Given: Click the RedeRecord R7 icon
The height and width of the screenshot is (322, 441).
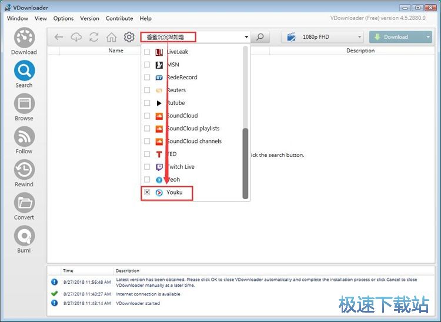Looking at the screenshot, I should (x=159, y=78).
